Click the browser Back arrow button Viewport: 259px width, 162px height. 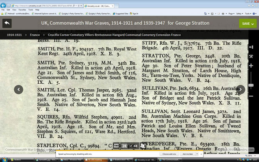pyautogui.click(x=3, y=6)
